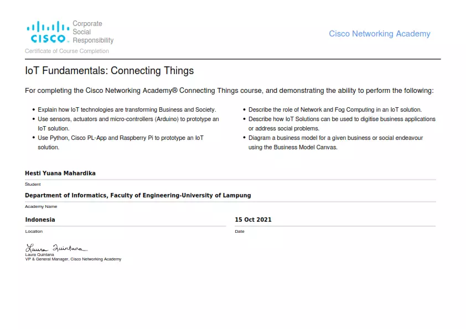Click the student name Hesti Yuana Mahardika

[60, 173]
